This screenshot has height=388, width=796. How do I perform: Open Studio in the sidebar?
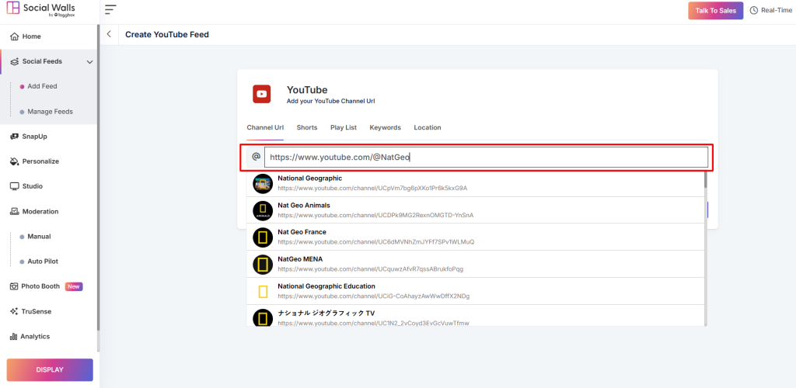(32, 186)
